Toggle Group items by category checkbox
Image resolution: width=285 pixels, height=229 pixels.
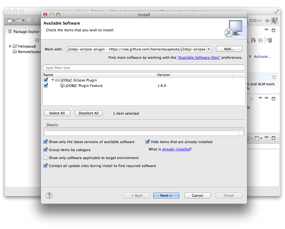pos(45,150)
